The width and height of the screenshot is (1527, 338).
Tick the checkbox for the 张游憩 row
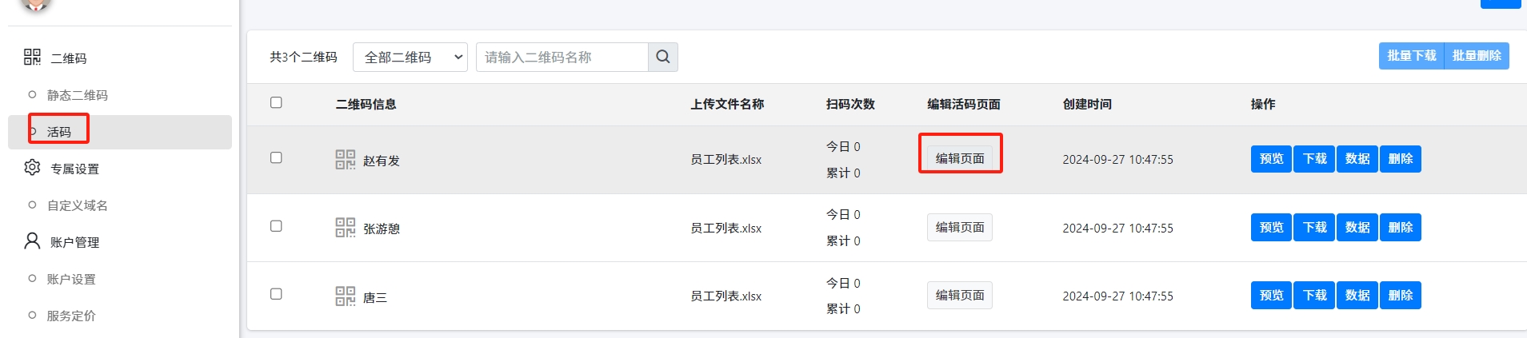276,226
